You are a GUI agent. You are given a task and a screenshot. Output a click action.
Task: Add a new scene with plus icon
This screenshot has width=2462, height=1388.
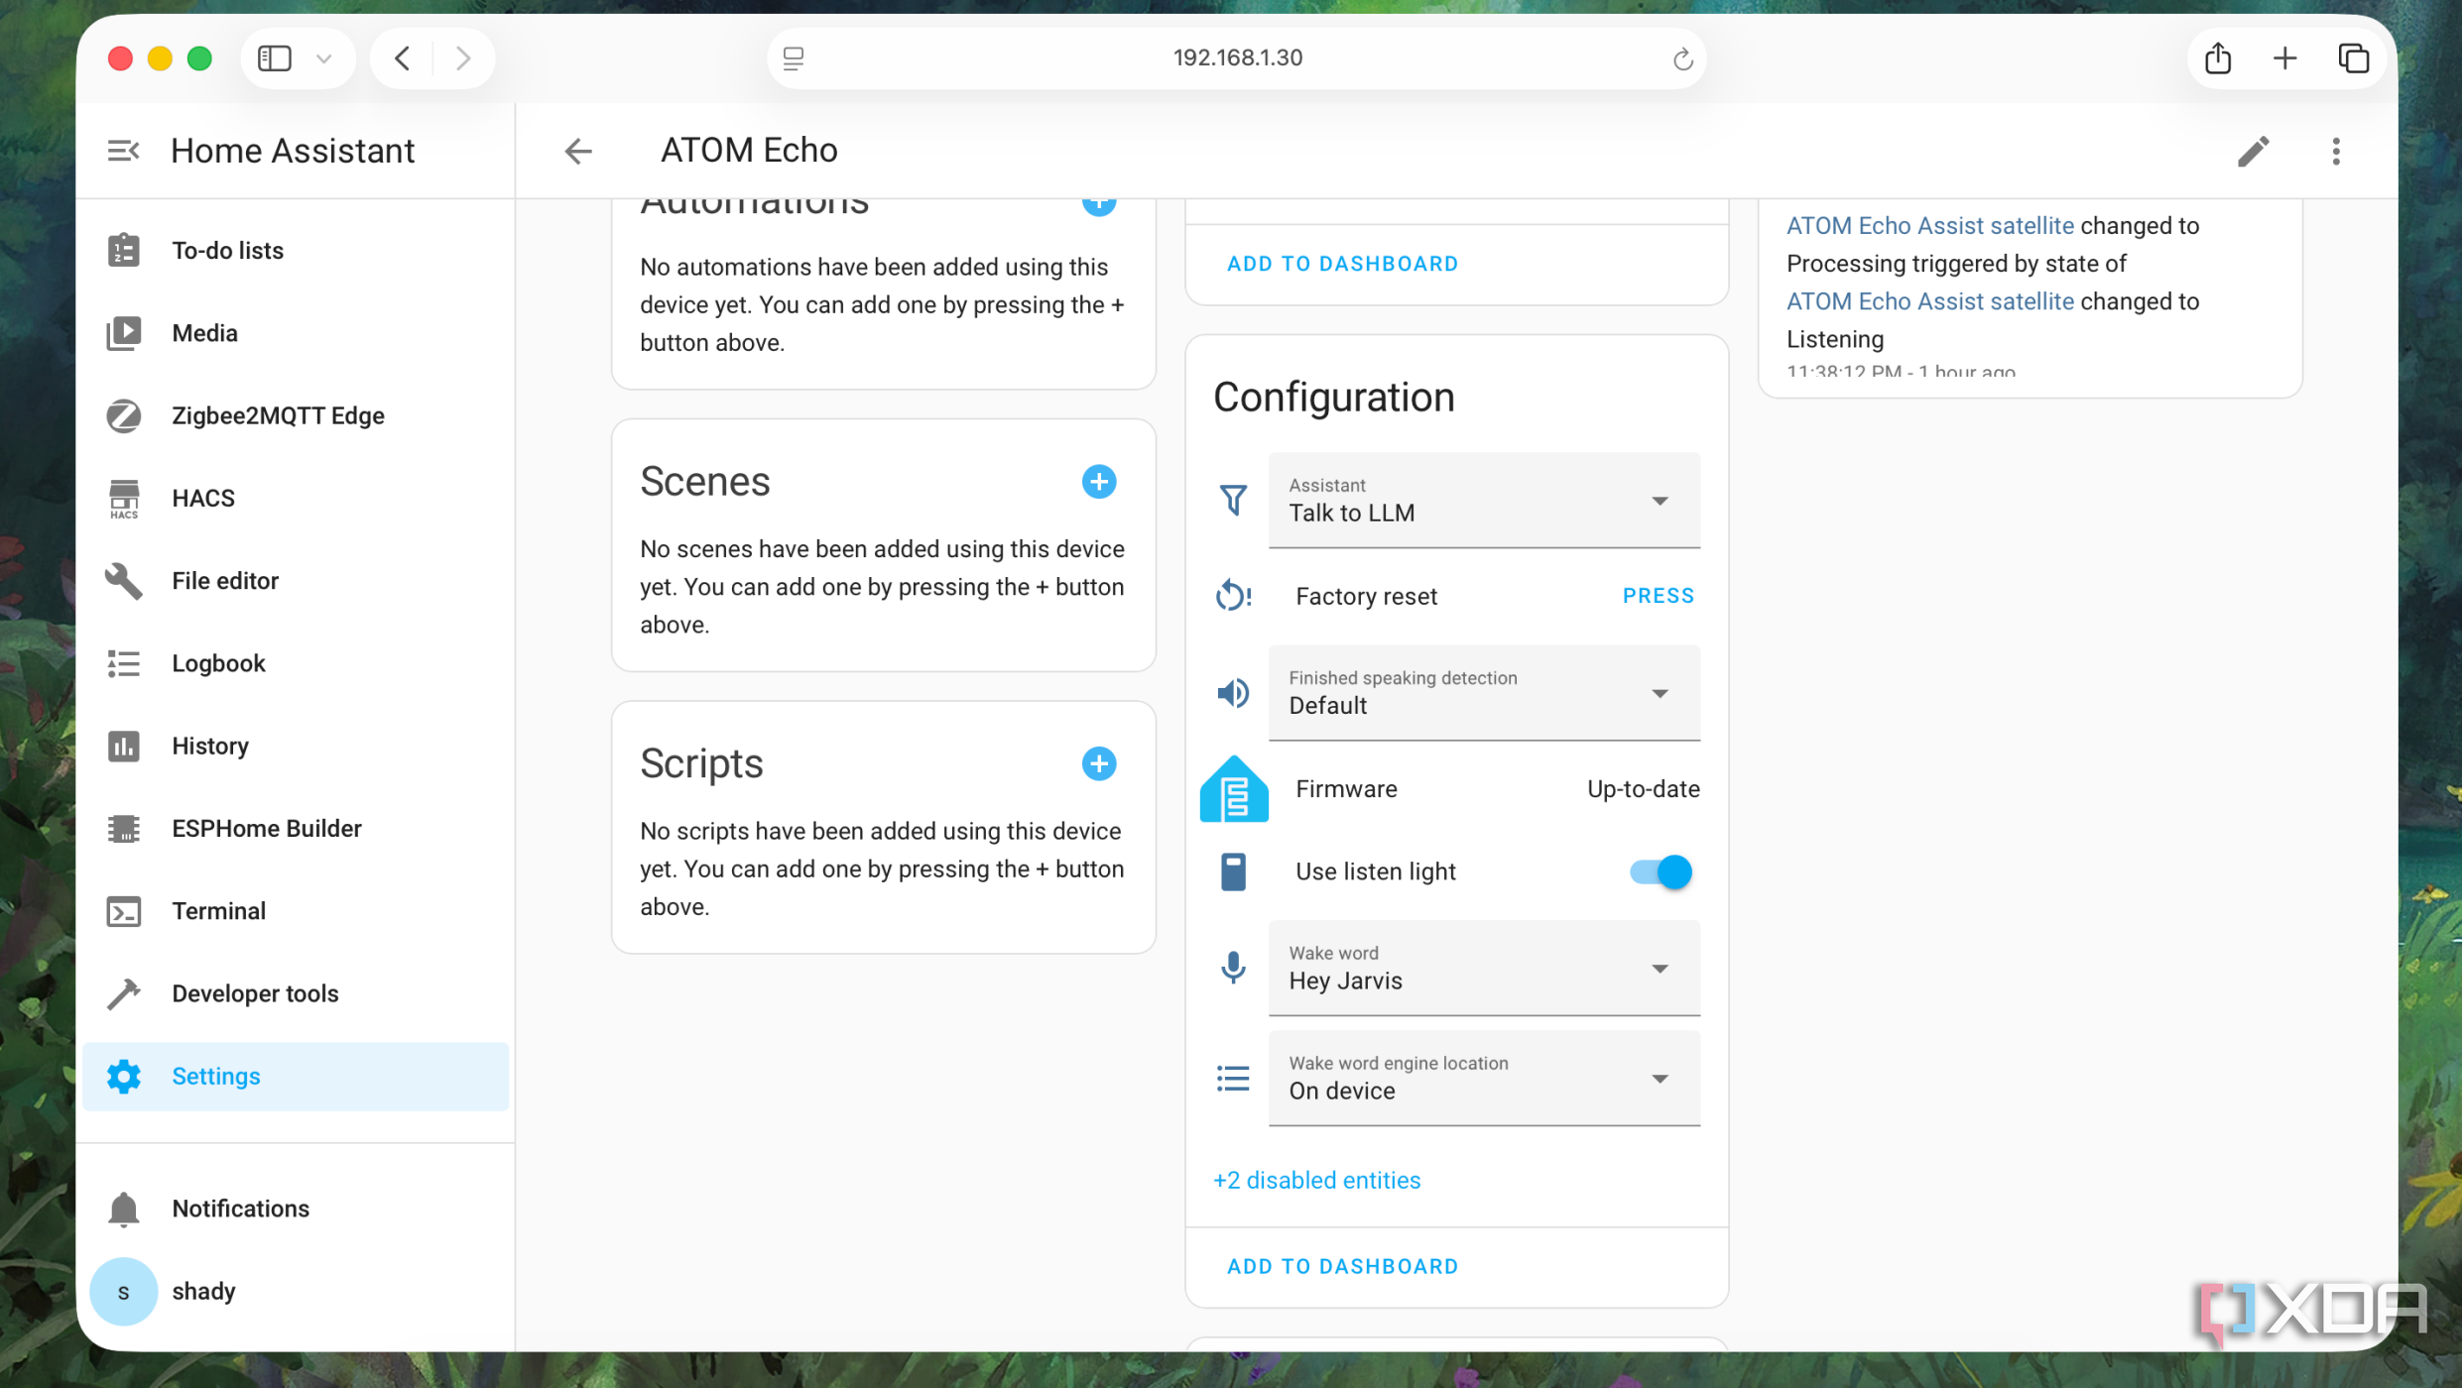[1098, 482]
